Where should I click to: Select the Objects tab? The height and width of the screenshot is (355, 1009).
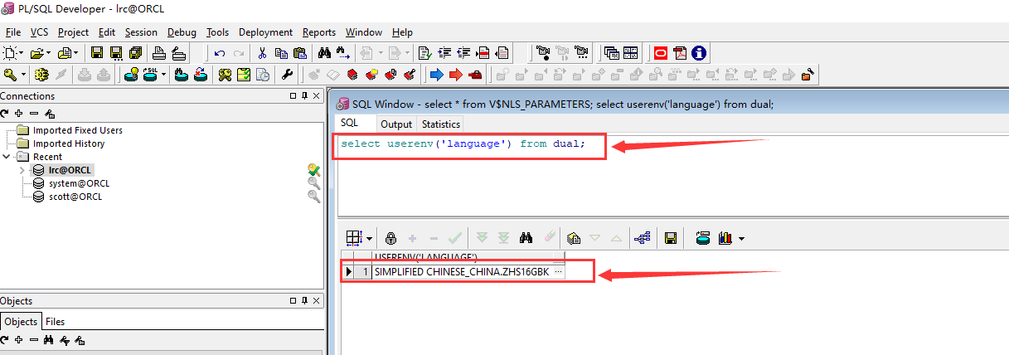tap(21, 322)
